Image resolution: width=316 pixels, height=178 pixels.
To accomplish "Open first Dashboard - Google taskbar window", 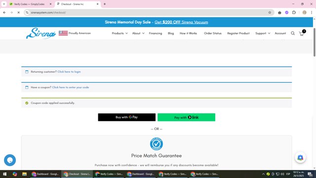I will 45,174.
